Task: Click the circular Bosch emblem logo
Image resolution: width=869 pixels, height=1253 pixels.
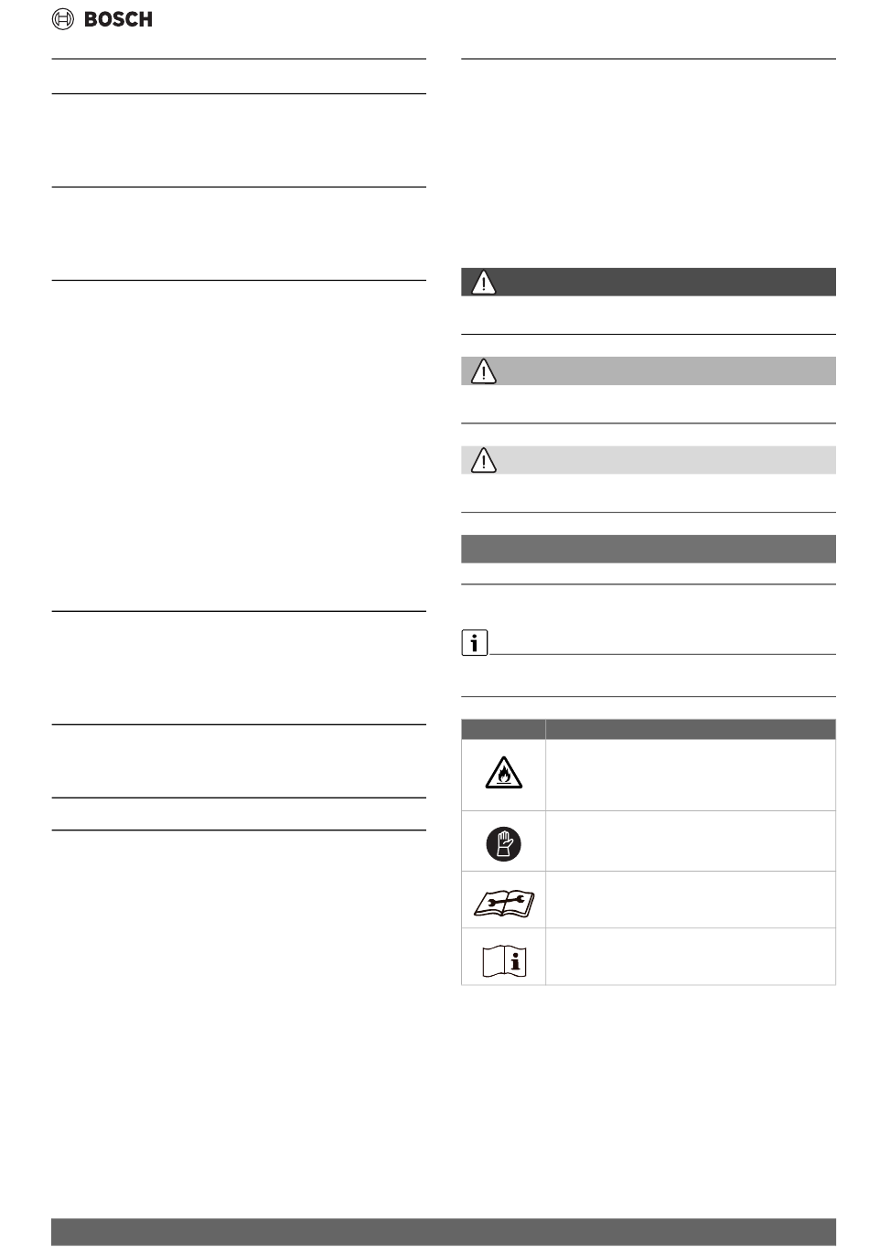Action: (x=63, y=19)
